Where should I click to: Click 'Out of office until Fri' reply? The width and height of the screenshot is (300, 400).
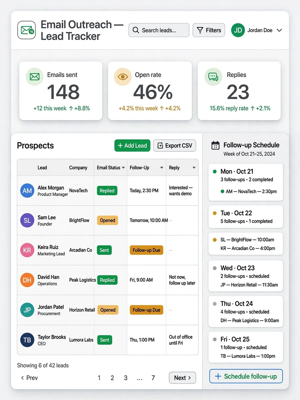point(181,340)
